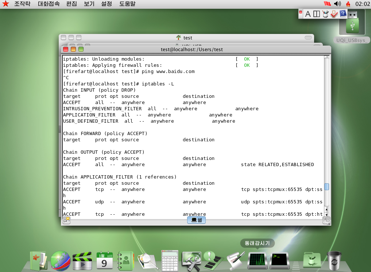Open the terminal app in the dock
Screen dimensions: 371x272
(x=279, y=260)
